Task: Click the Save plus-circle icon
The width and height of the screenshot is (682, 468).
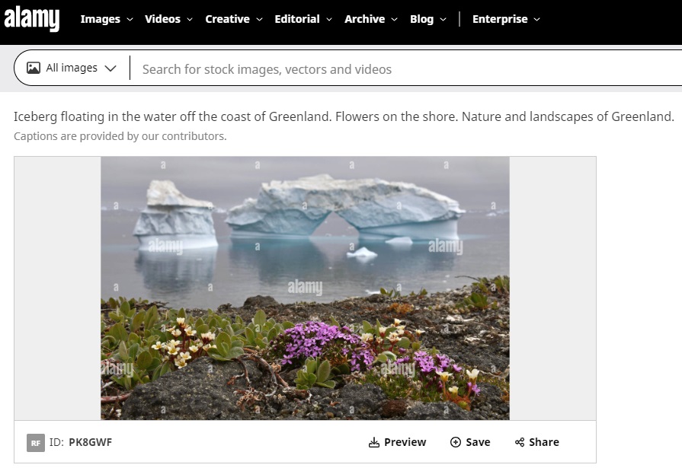Action: (x=456, y=442)
